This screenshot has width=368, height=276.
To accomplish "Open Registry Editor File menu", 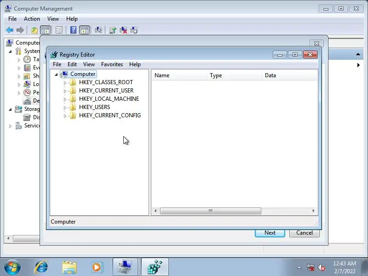I will click(57, 64).
